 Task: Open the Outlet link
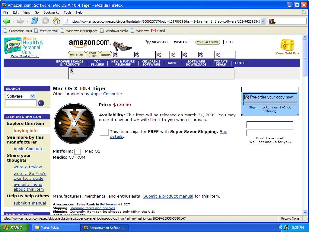coord(241,63)
